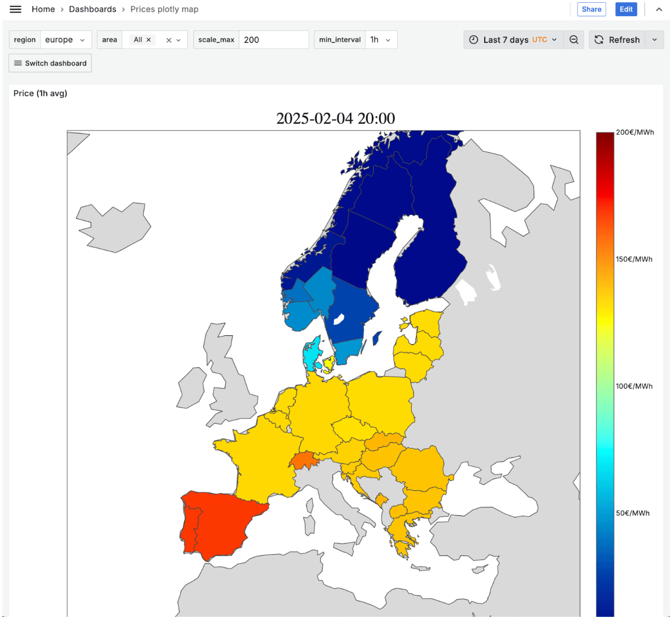The width and height of the screenshot is (670, 618).
Task: Click Spain on the price map
Action: tap(225, 522)
